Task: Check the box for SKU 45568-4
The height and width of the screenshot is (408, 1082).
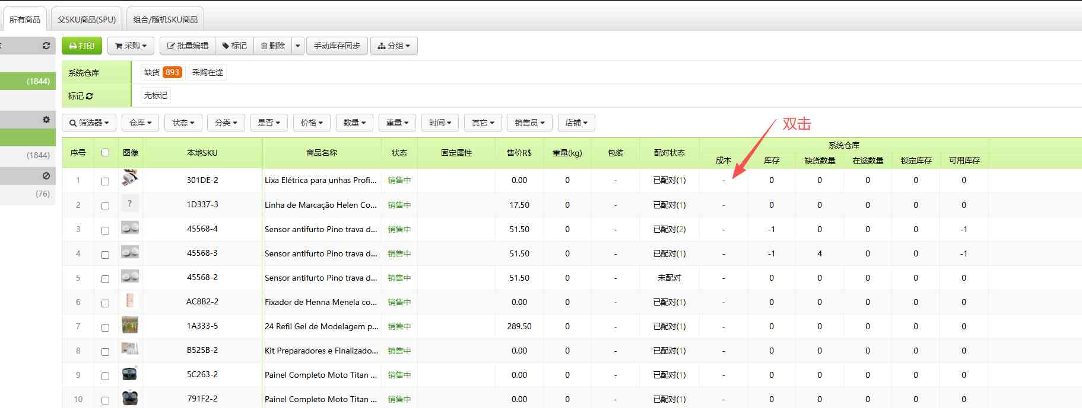Action: click(105, 230)
